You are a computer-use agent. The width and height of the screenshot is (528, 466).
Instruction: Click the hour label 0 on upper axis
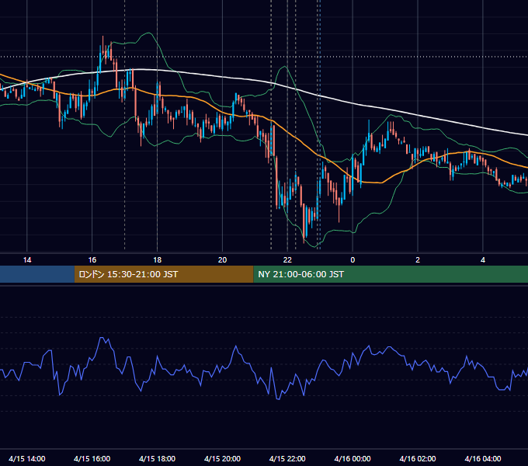coord(353,260)
